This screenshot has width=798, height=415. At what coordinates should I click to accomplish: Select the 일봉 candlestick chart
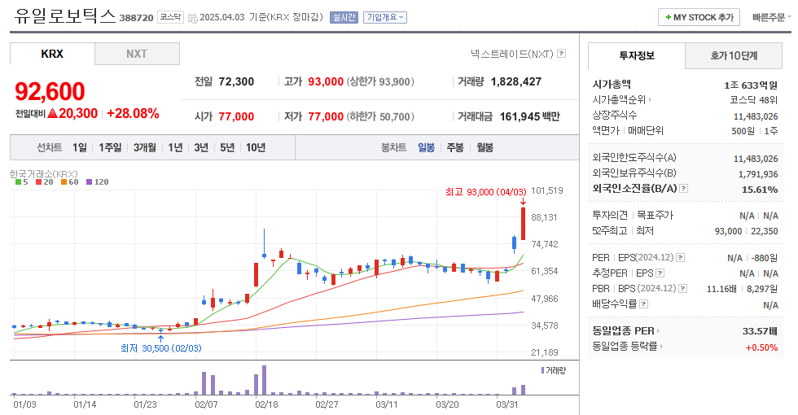(x=427, y=147)
